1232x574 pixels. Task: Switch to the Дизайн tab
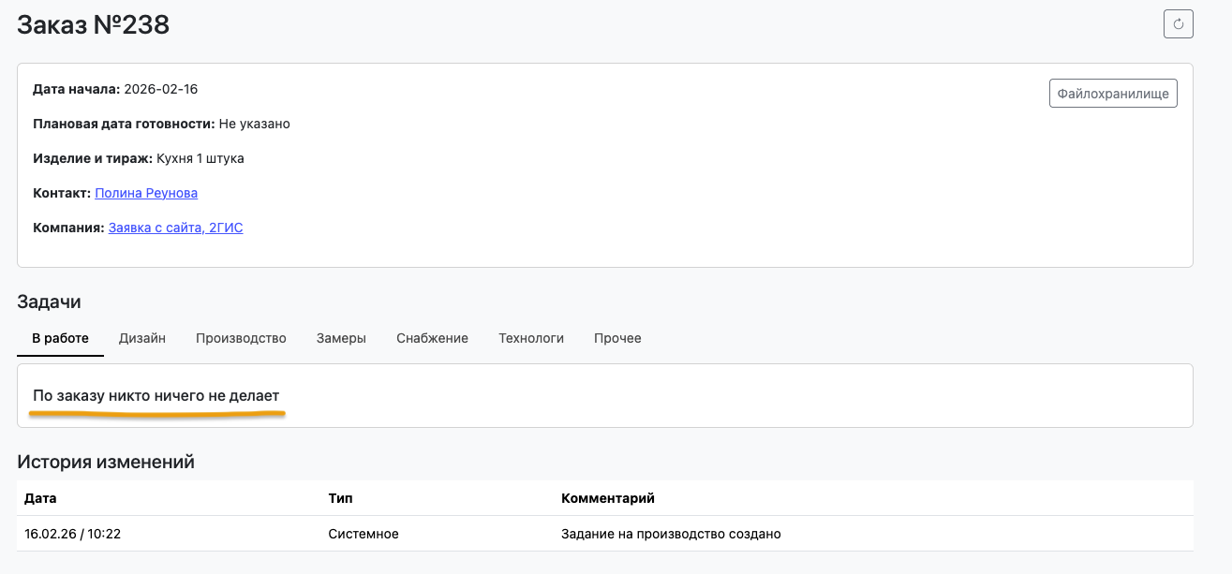(142, 338)
